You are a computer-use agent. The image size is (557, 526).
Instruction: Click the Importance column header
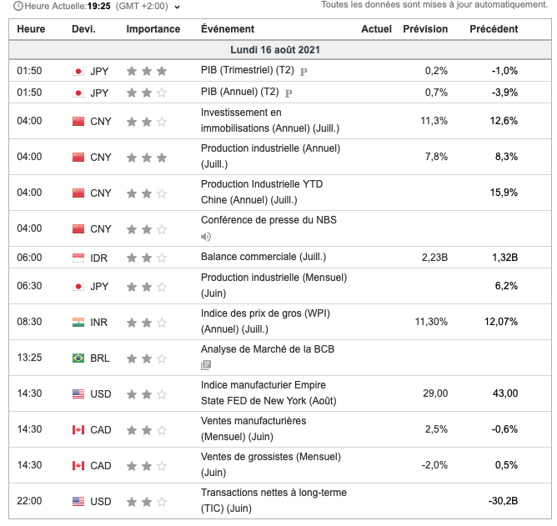coord(153,29)
